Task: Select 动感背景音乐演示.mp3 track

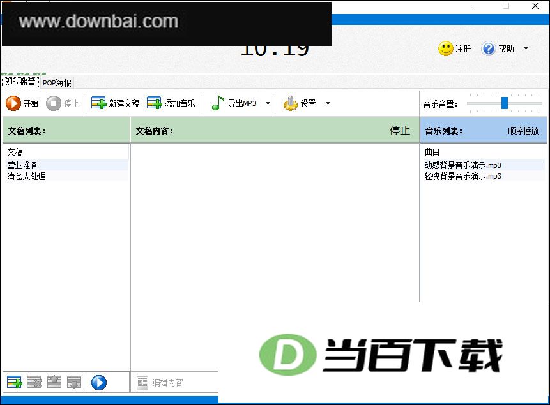Action: (484, 165)
